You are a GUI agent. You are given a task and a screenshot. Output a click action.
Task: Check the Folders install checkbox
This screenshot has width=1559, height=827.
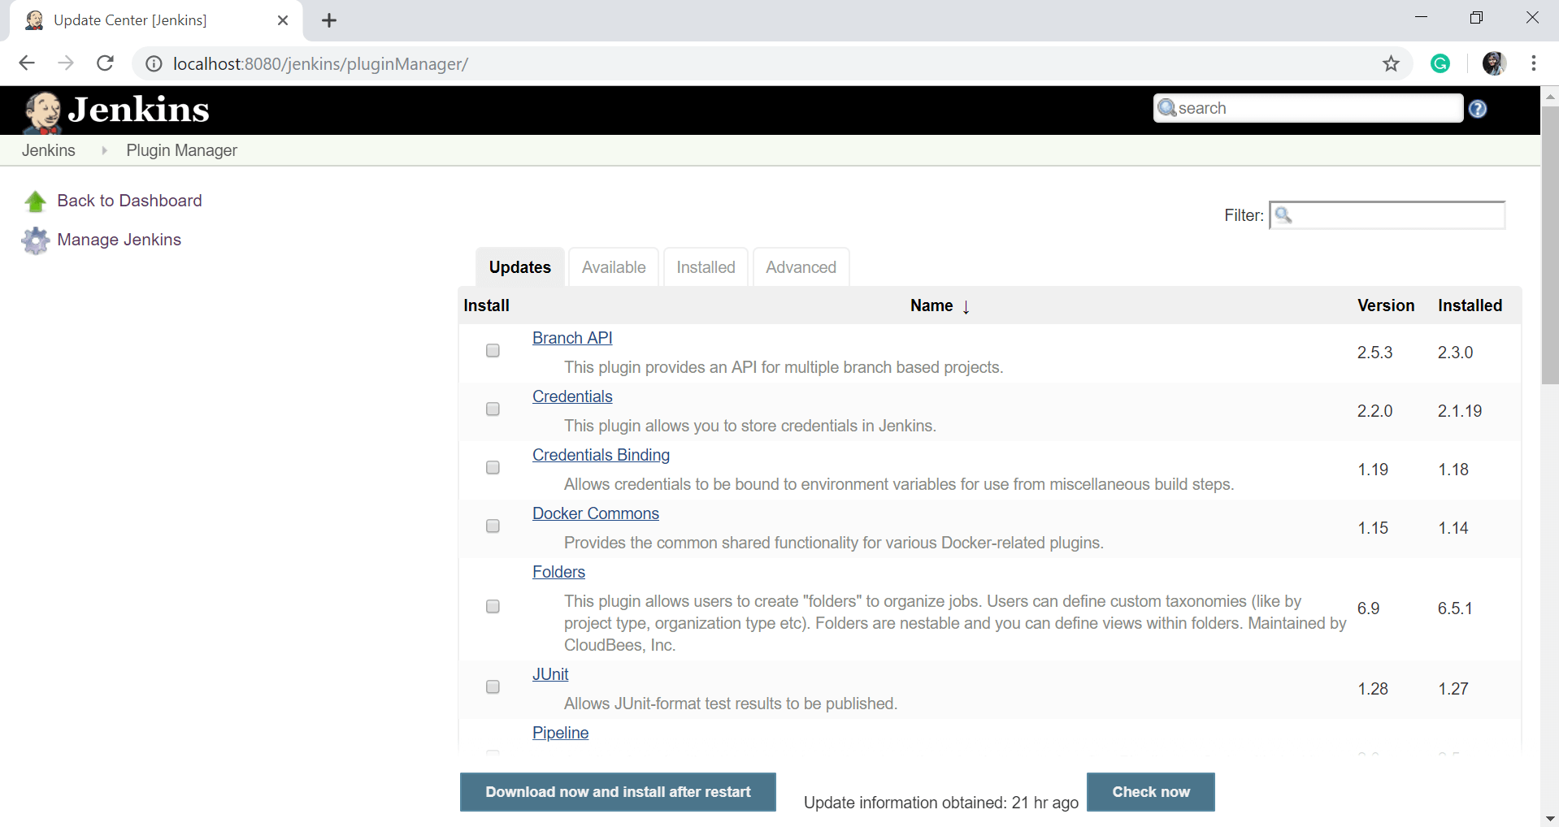pos(493,606)
